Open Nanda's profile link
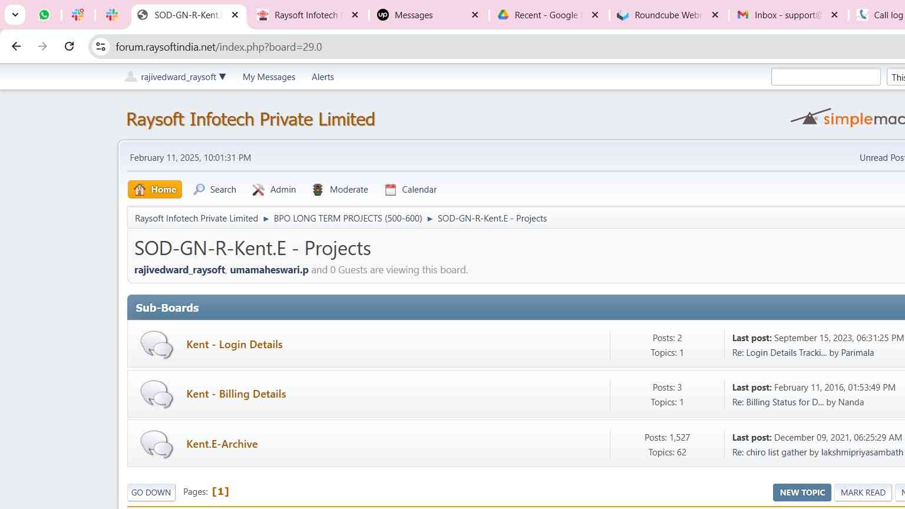 851,402
